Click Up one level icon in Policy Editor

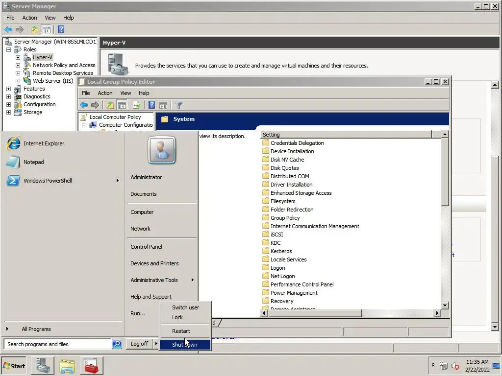tap(110, 105)
